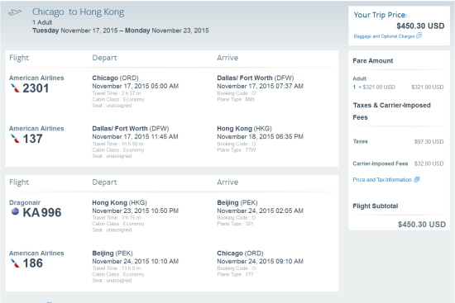Click flight number 186

tap(33, 263)
